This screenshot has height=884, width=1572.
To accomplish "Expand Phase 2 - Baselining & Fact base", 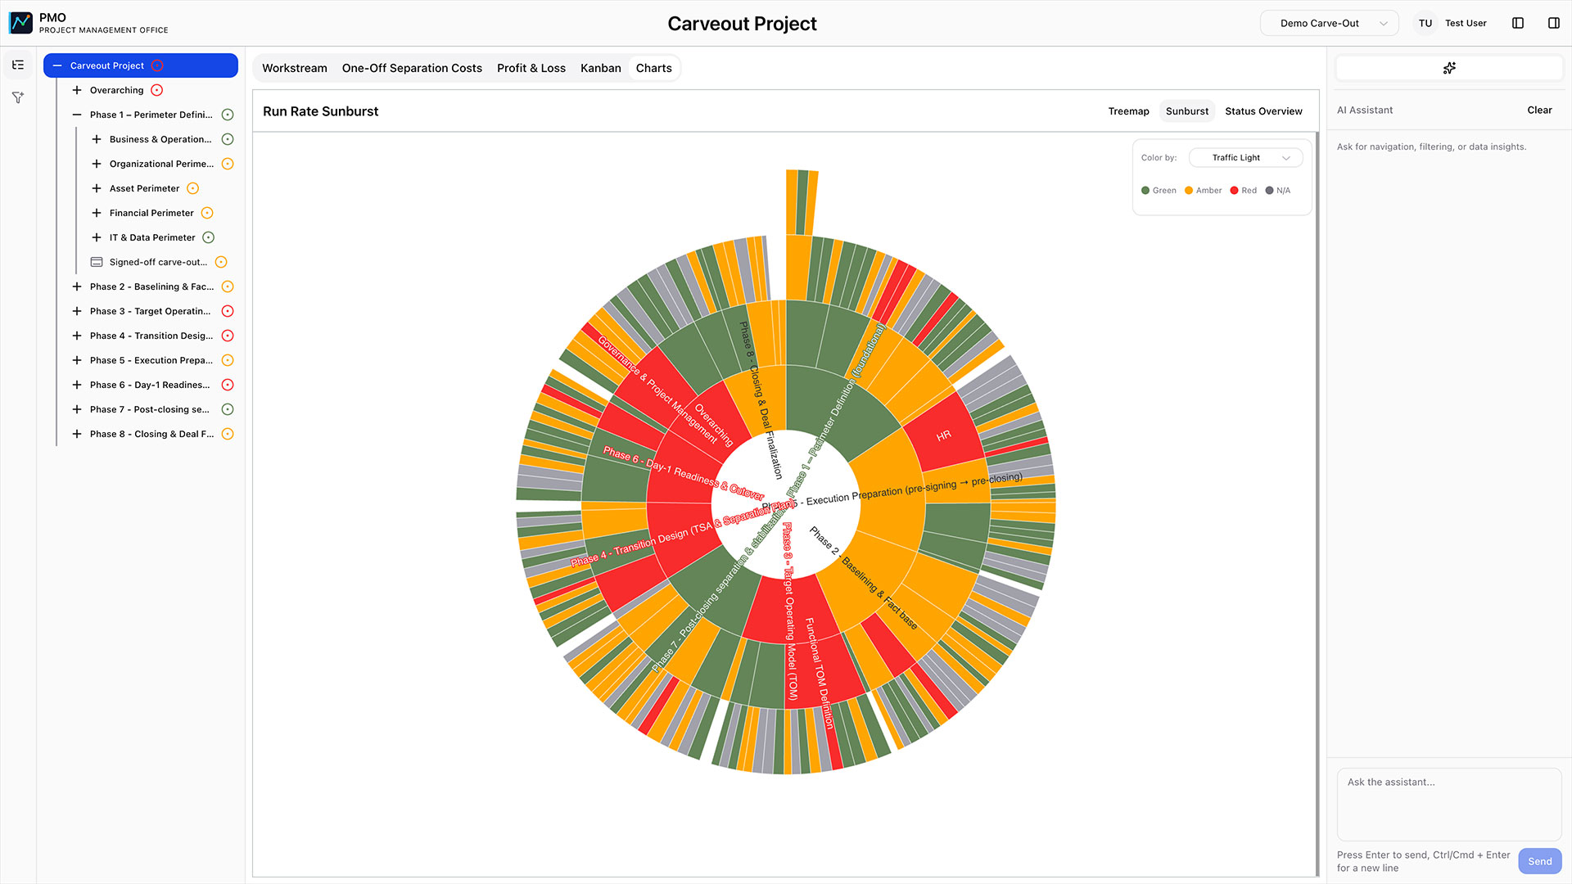I will pyautogui.click(x=76, y=286).
